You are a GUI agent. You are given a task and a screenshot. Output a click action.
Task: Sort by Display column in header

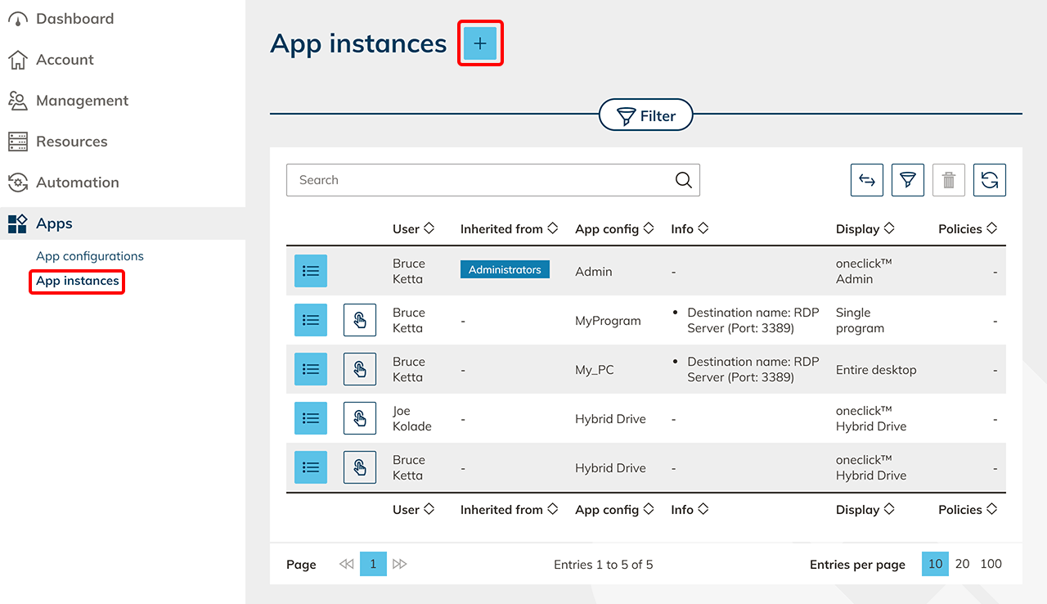(865, 229)
